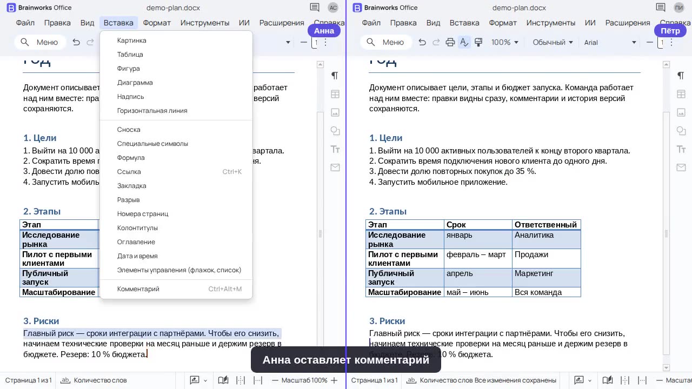Select 'Оглавление' from the insert menu

coord(176,242)
